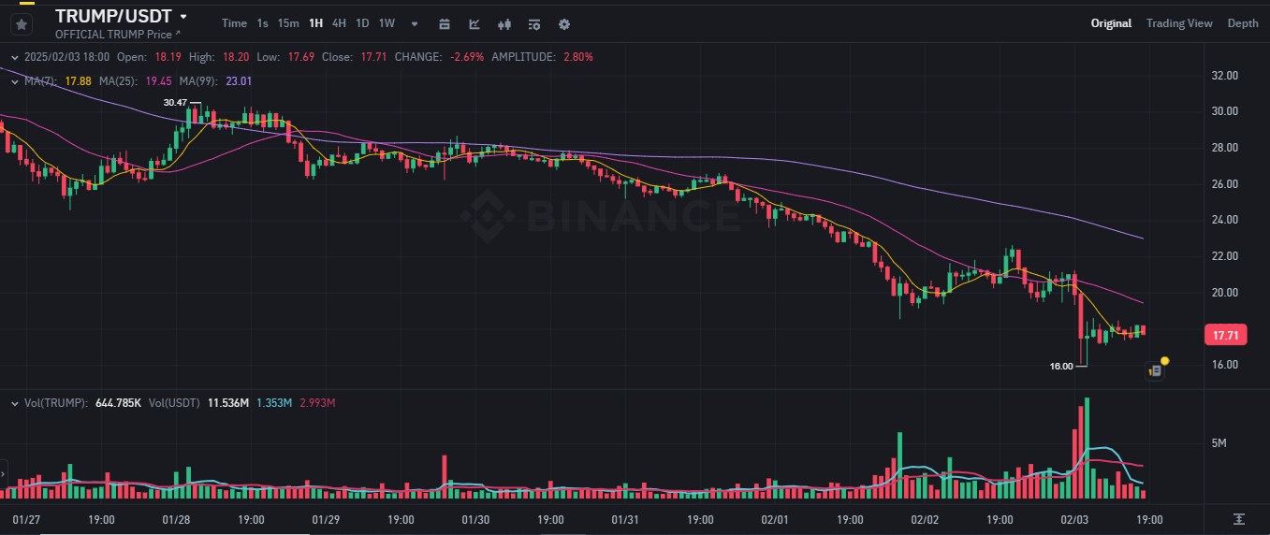Open the chart layout list-settings icon

pyautogui.click(x=534, y=23)
